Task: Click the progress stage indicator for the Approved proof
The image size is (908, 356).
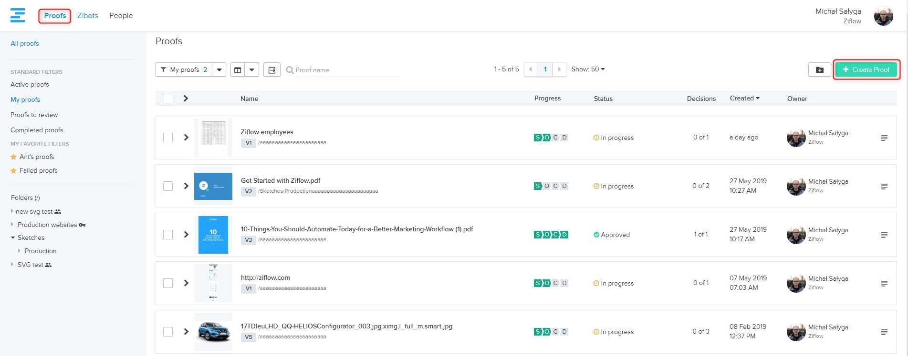Action: click(x=551, y=235)
